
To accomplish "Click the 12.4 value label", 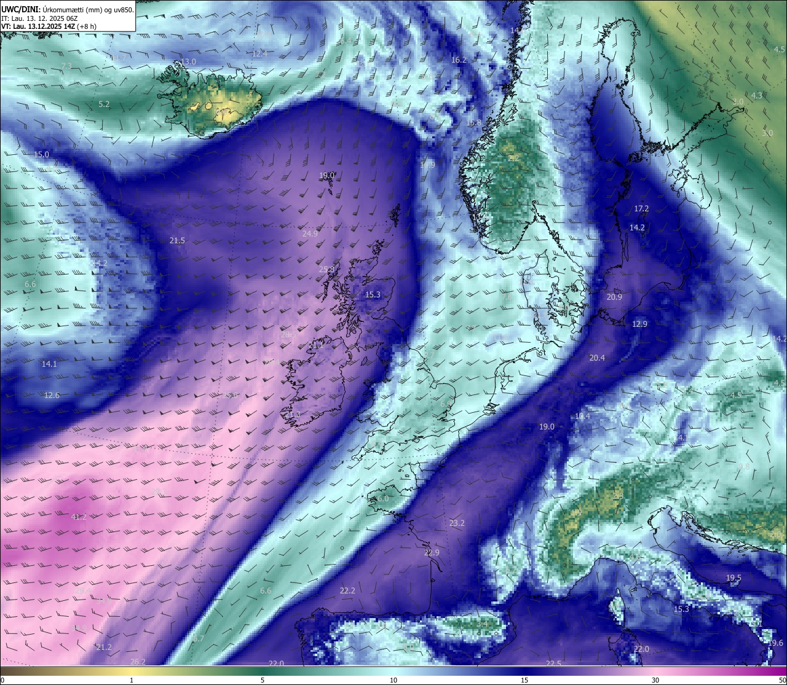I will (x=259, y=54).
